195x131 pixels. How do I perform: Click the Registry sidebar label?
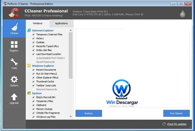click(x=14, y=51)
